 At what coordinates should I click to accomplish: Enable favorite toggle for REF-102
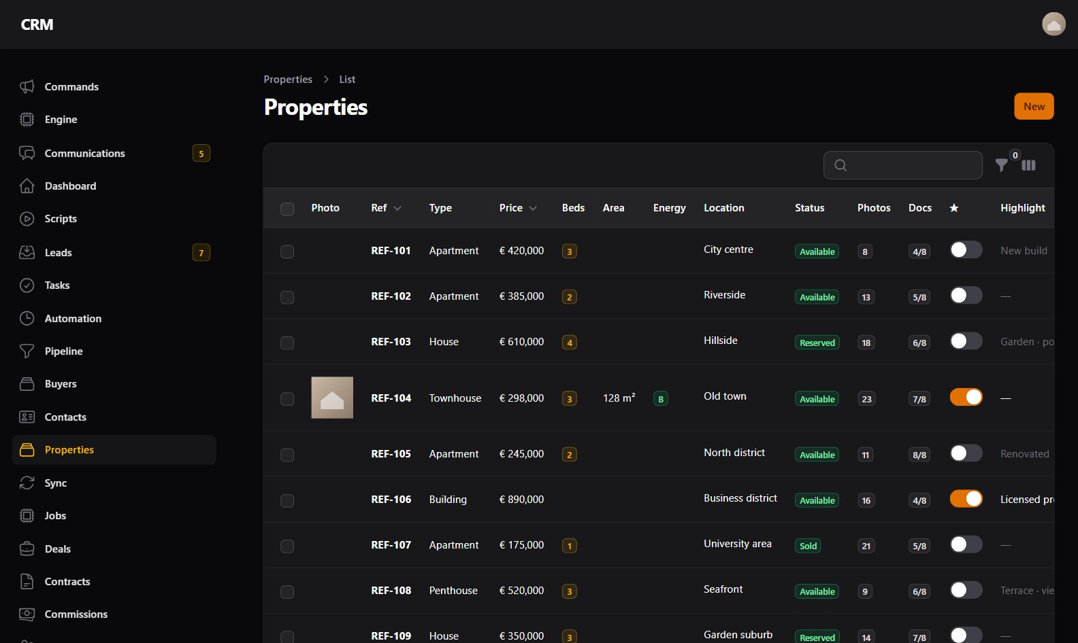click(966, 295)
